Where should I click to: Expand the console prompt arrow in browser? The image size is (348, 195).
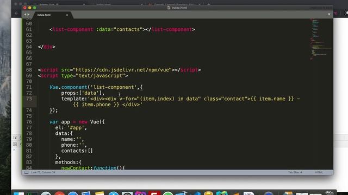(x=14, y=149)
